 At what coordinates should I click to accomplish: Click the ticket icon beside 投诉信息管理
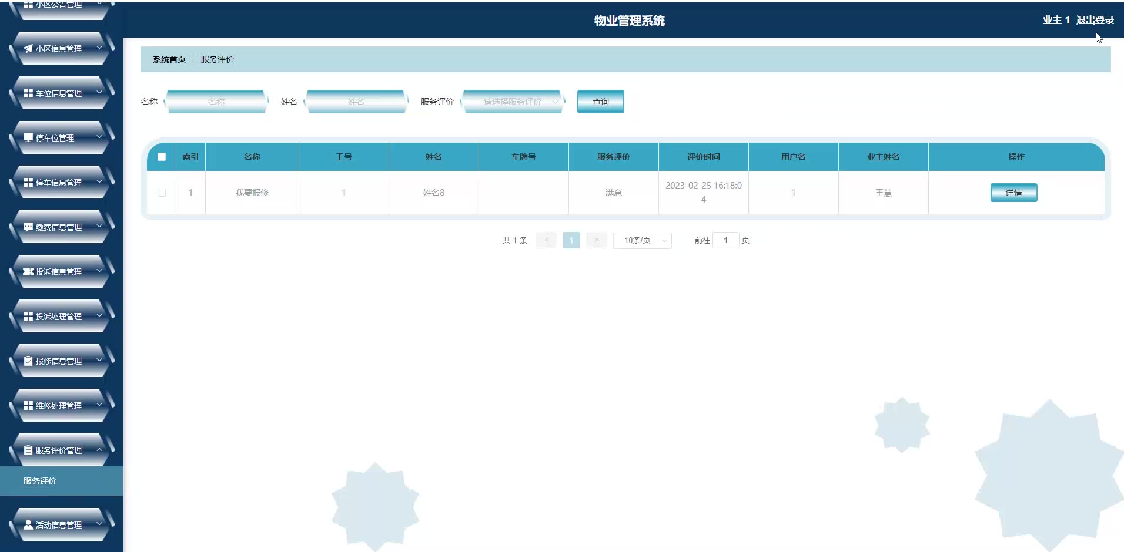pos(28,272)
